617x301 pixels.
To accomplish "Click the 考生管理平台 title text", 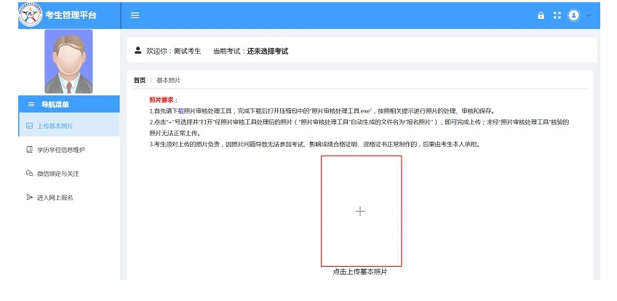I will pos(71,15).
